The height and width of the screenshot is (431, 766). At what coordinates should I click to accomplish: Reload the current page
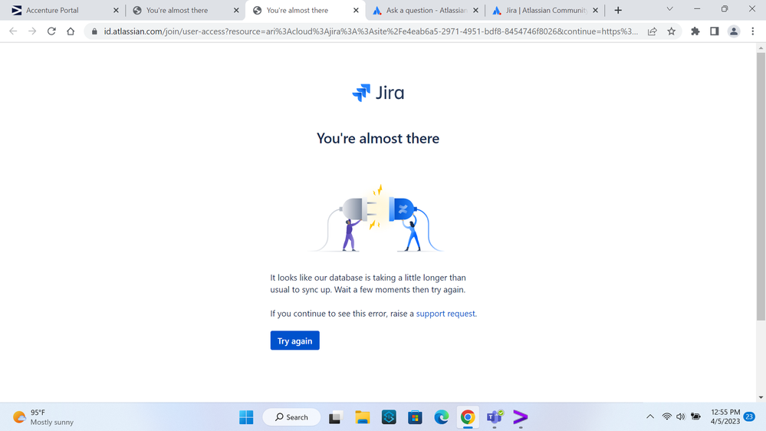pos(51,31)
